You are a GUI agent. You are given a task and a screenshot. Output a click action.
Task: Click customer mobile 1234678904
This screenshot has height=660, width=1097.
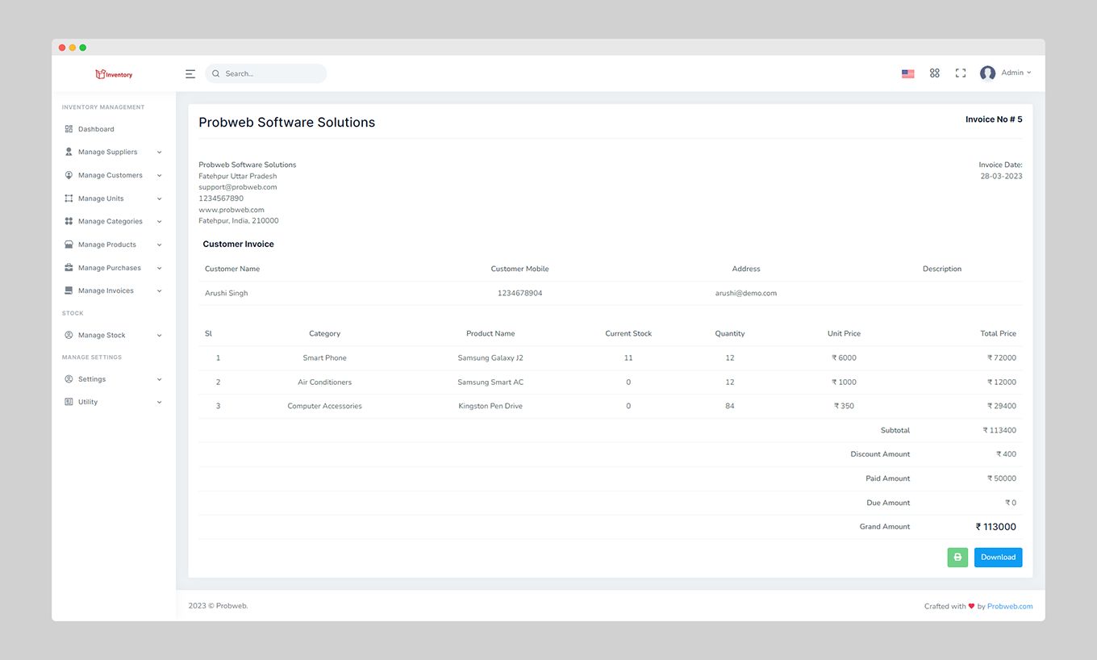519,293
